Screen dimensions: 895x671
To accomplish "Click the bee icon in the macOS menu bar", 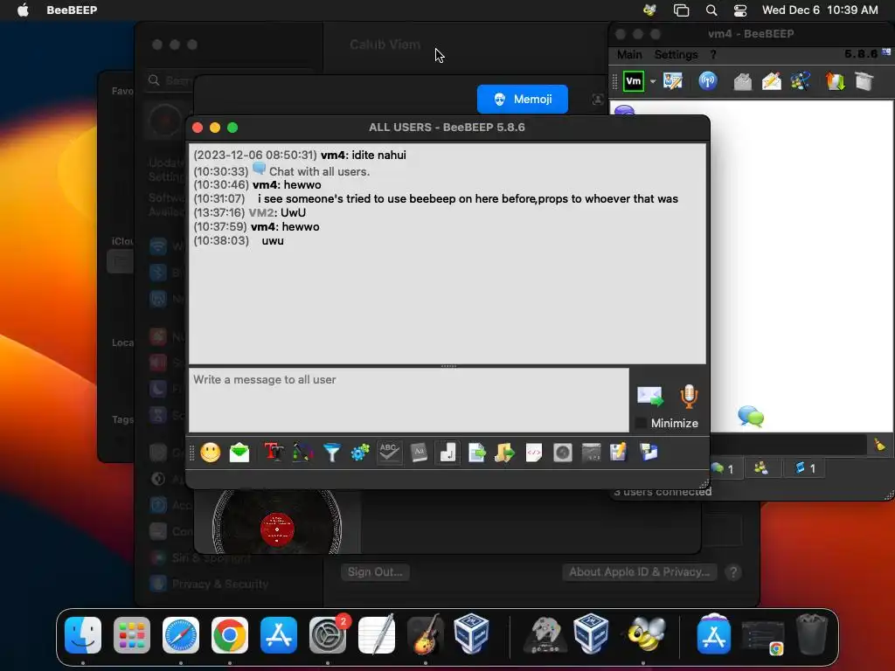I will (x=649, y=10).
